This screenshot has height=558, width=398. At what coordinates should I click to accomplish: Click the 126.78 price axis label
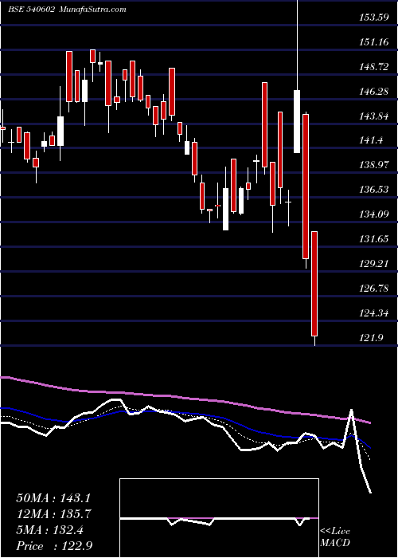tap(374, 289)
